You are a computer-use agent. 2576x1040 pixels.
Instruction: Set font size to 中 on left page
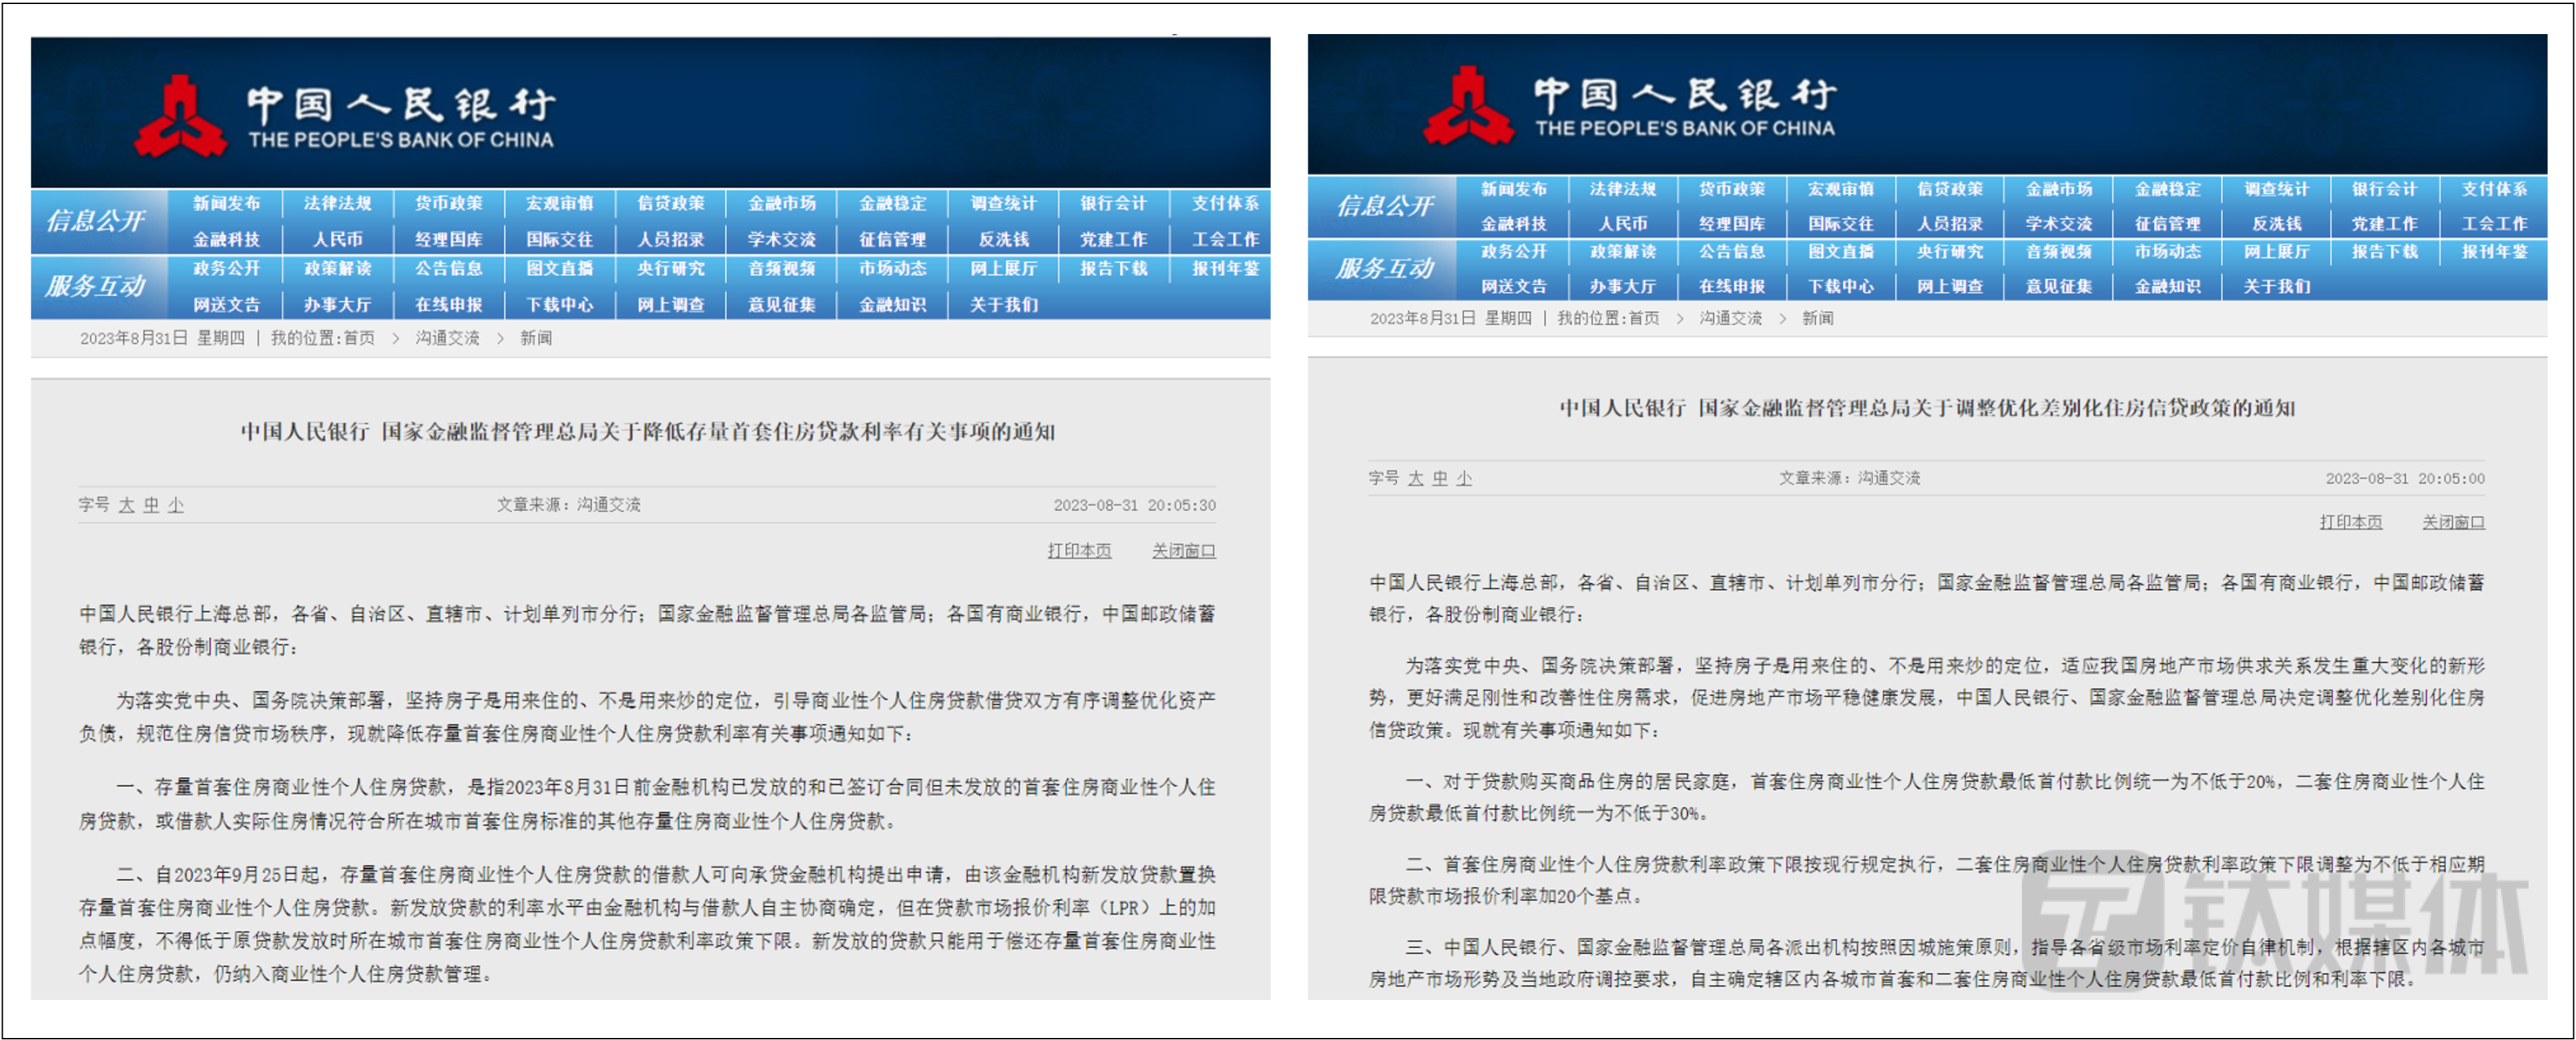coord(151,505)
